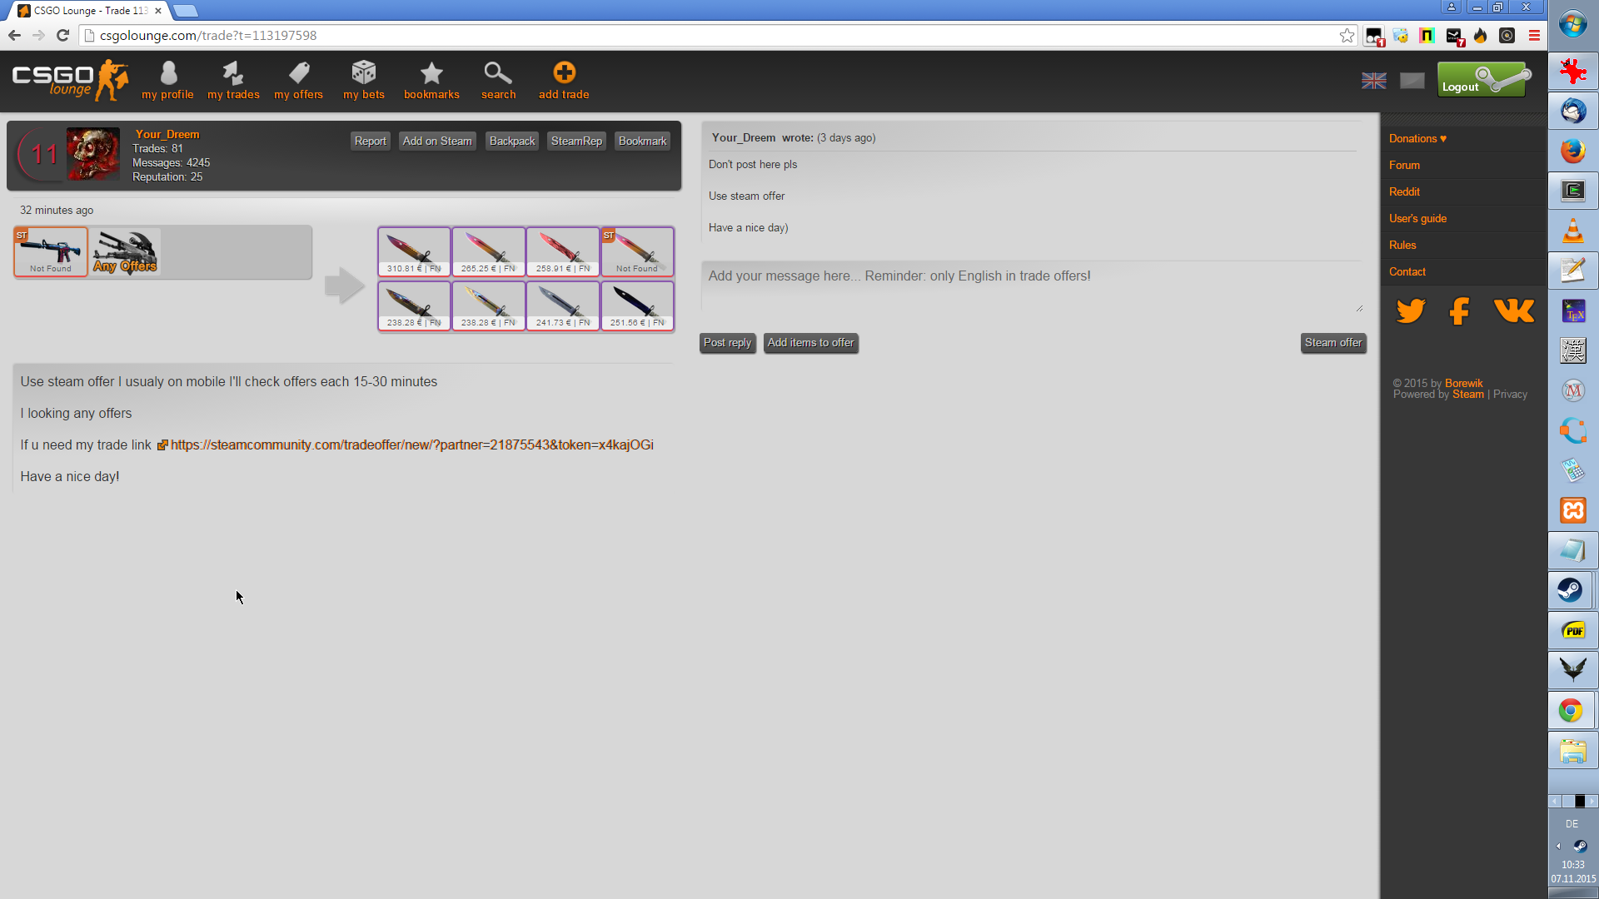This screenshot has height=899, width=1599.
Task: Switch language with UK flag
Action: tap(1373, 81)
